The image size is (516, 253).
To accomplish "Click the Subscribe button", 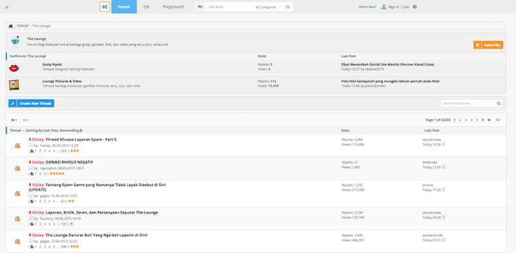I will coord(492,45).
